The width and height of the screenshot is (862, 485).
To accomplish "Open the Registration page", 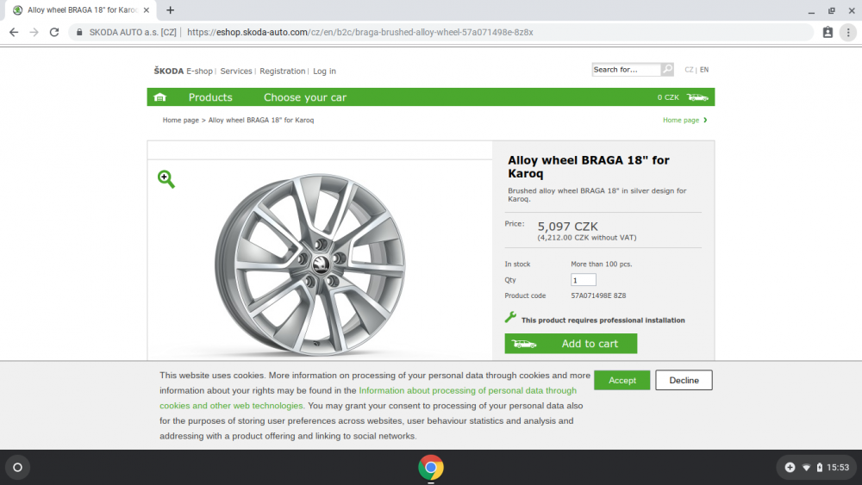I will [282, 71].
